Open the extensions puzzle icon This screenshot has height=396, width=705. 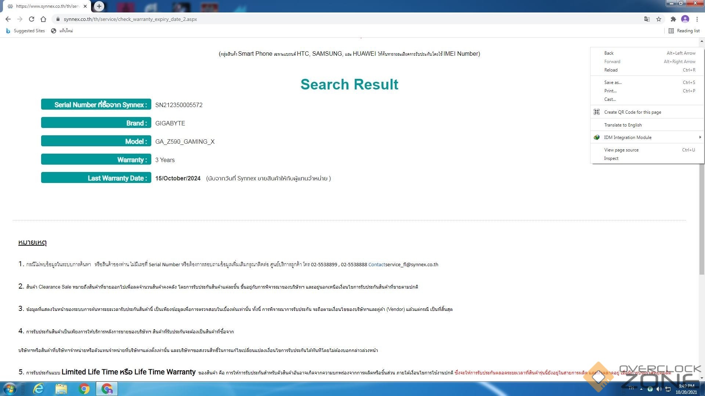(673, 19)
